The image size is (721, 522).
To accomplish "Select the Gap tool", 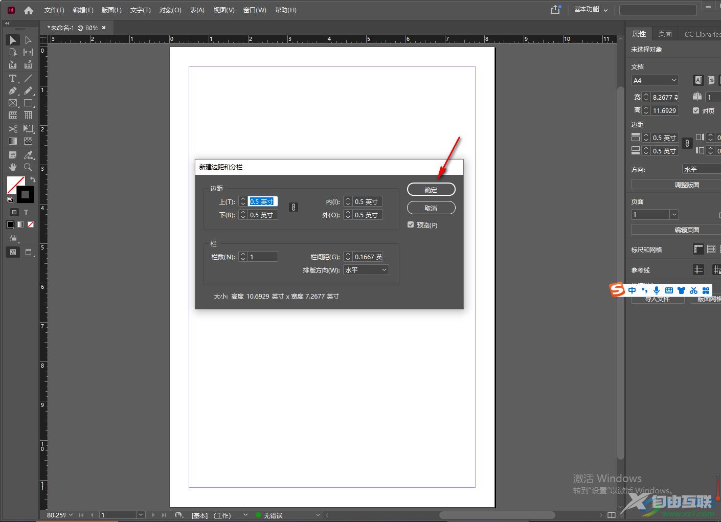I will pyautogui.click(x=28, y=52).
